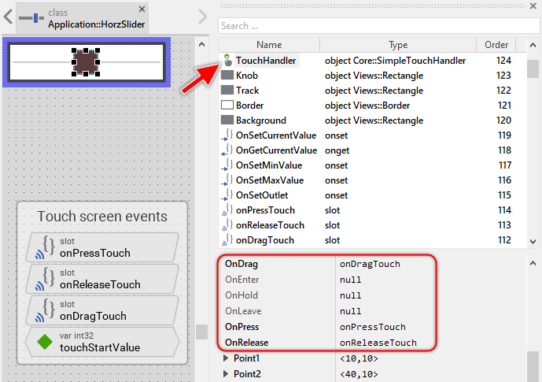Click the Track rectangle icon
Image resolution: width=542 pixels, height=382 pixels.
pyautogui.click(x=227, y=91)
